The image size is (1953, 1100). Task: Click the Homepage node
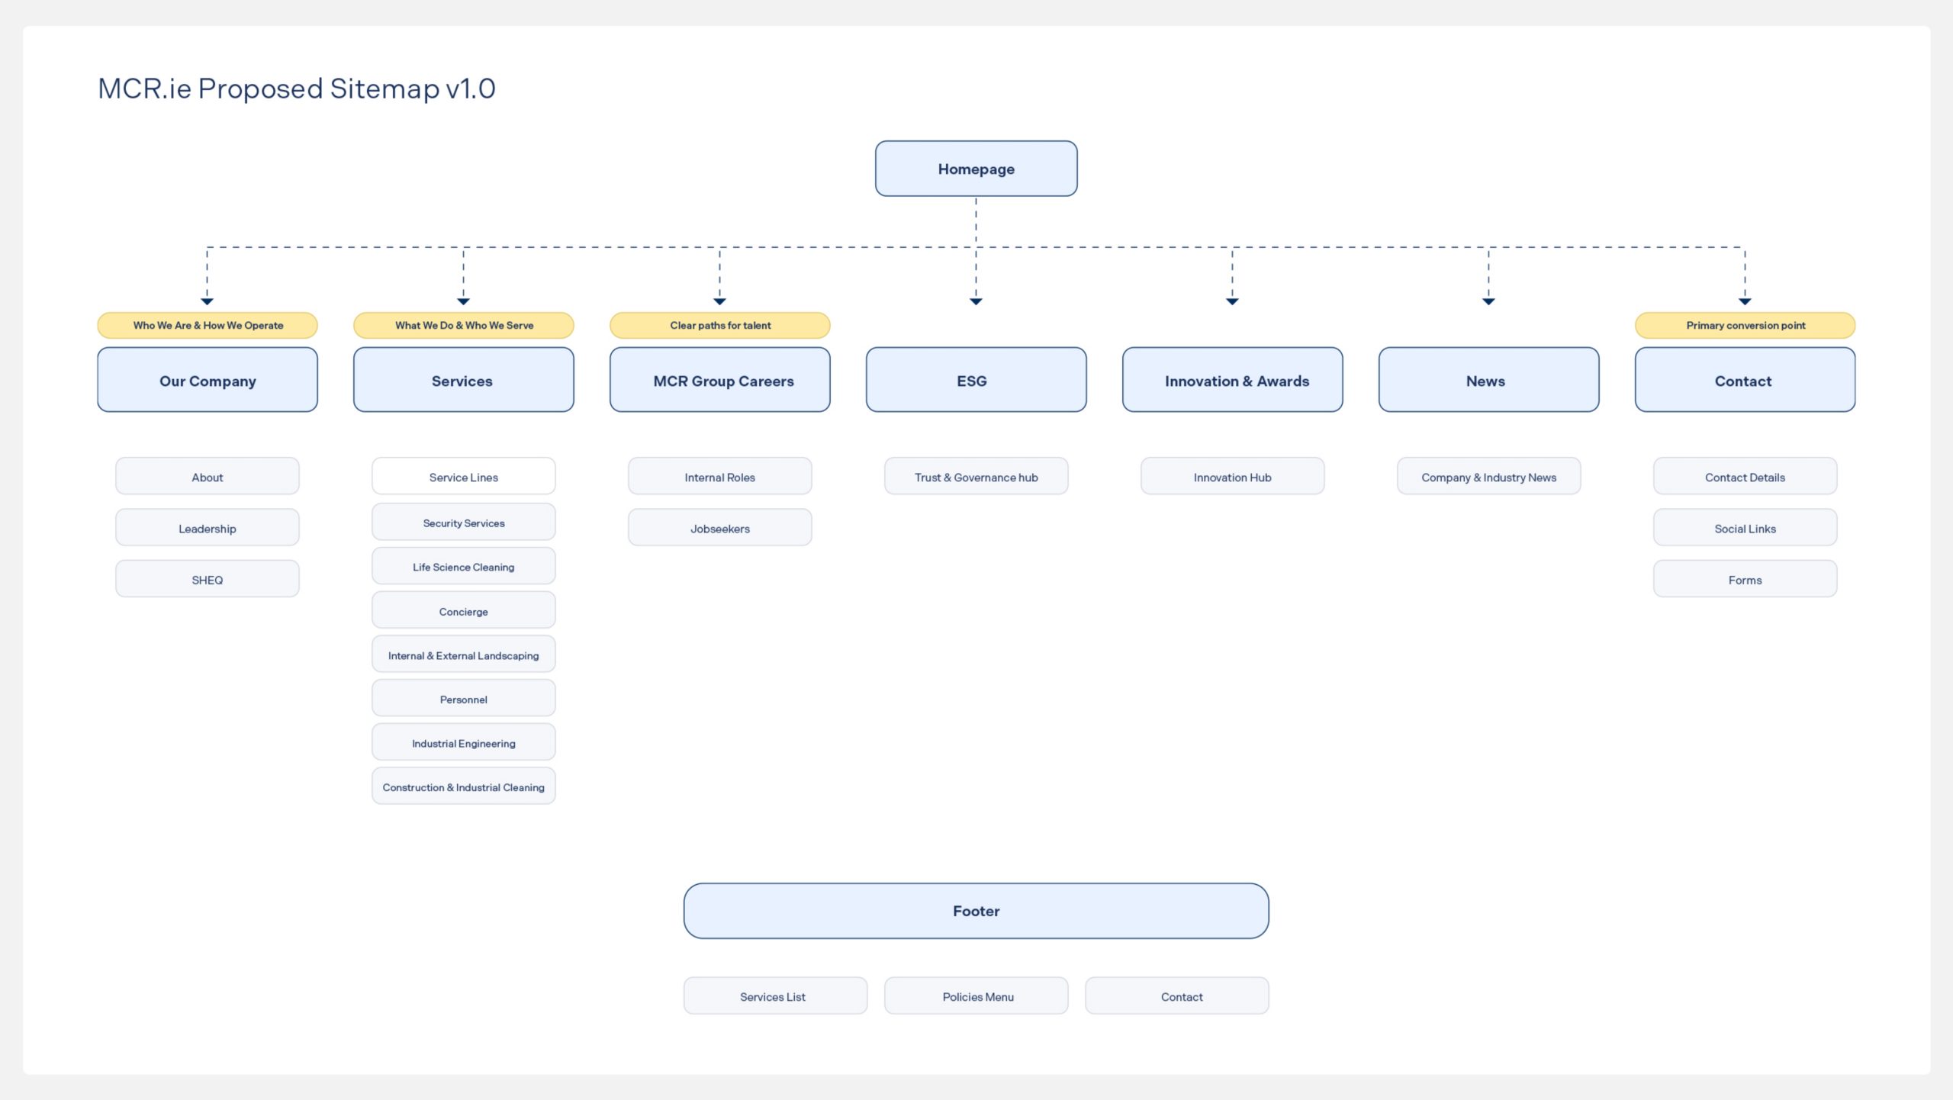[x=976, y=169]
